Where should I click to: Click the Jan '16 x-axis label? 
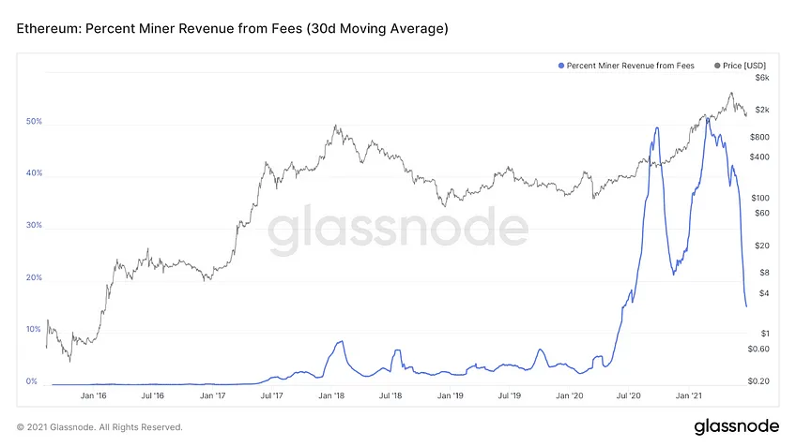coord(94,395)
